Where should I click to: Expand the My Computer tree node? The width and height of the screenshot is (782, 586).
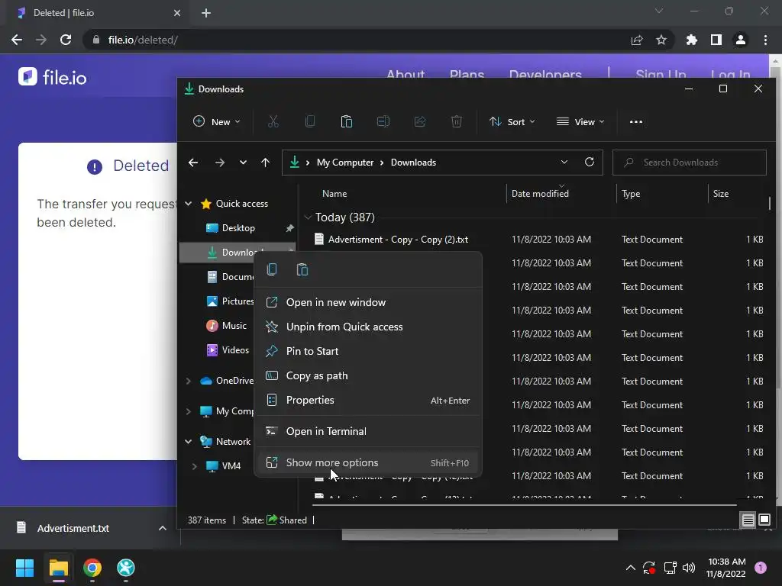pyautogui.click(x=189, y=411)
